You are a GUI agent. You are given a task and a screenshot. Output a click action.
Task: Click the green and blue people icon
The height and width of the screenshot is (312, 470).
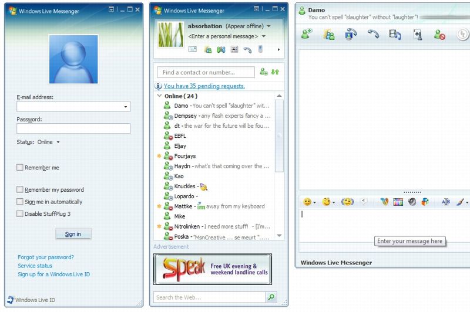(x=221, y=49)
